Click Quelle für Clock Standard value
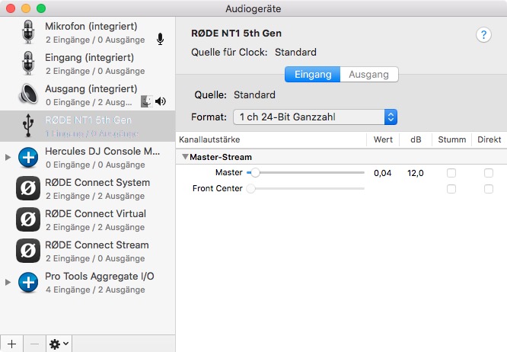This screenshot has height=352, width=507. click(295, 52)
